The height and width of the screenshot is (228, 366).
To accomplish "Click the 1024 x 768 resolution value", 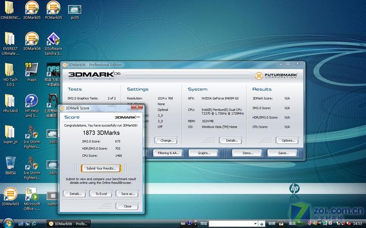I will pyautogui.click(x=165, y=98).
